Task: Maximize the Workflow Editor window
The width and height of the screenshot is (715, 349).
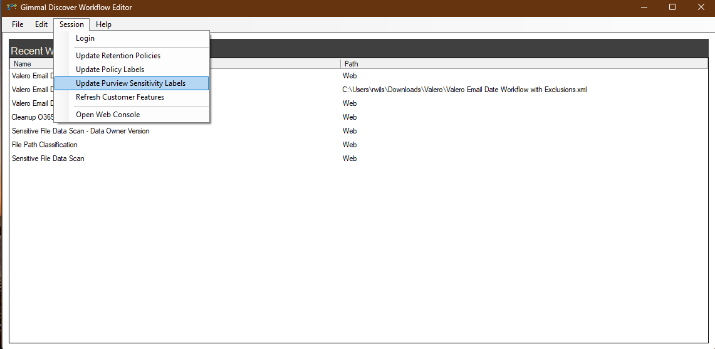Action: pyautogui.click(x=672, y=8)
